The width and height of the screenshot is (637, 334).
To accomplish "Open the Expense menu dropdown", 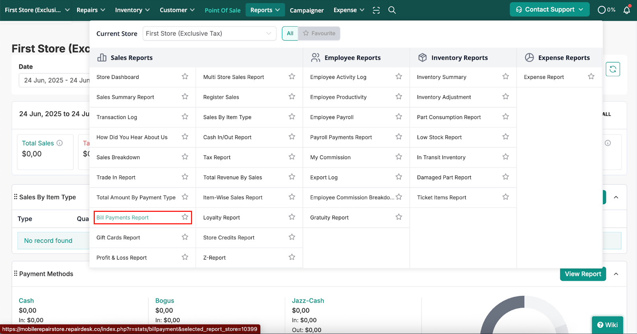I will (349, 10).
